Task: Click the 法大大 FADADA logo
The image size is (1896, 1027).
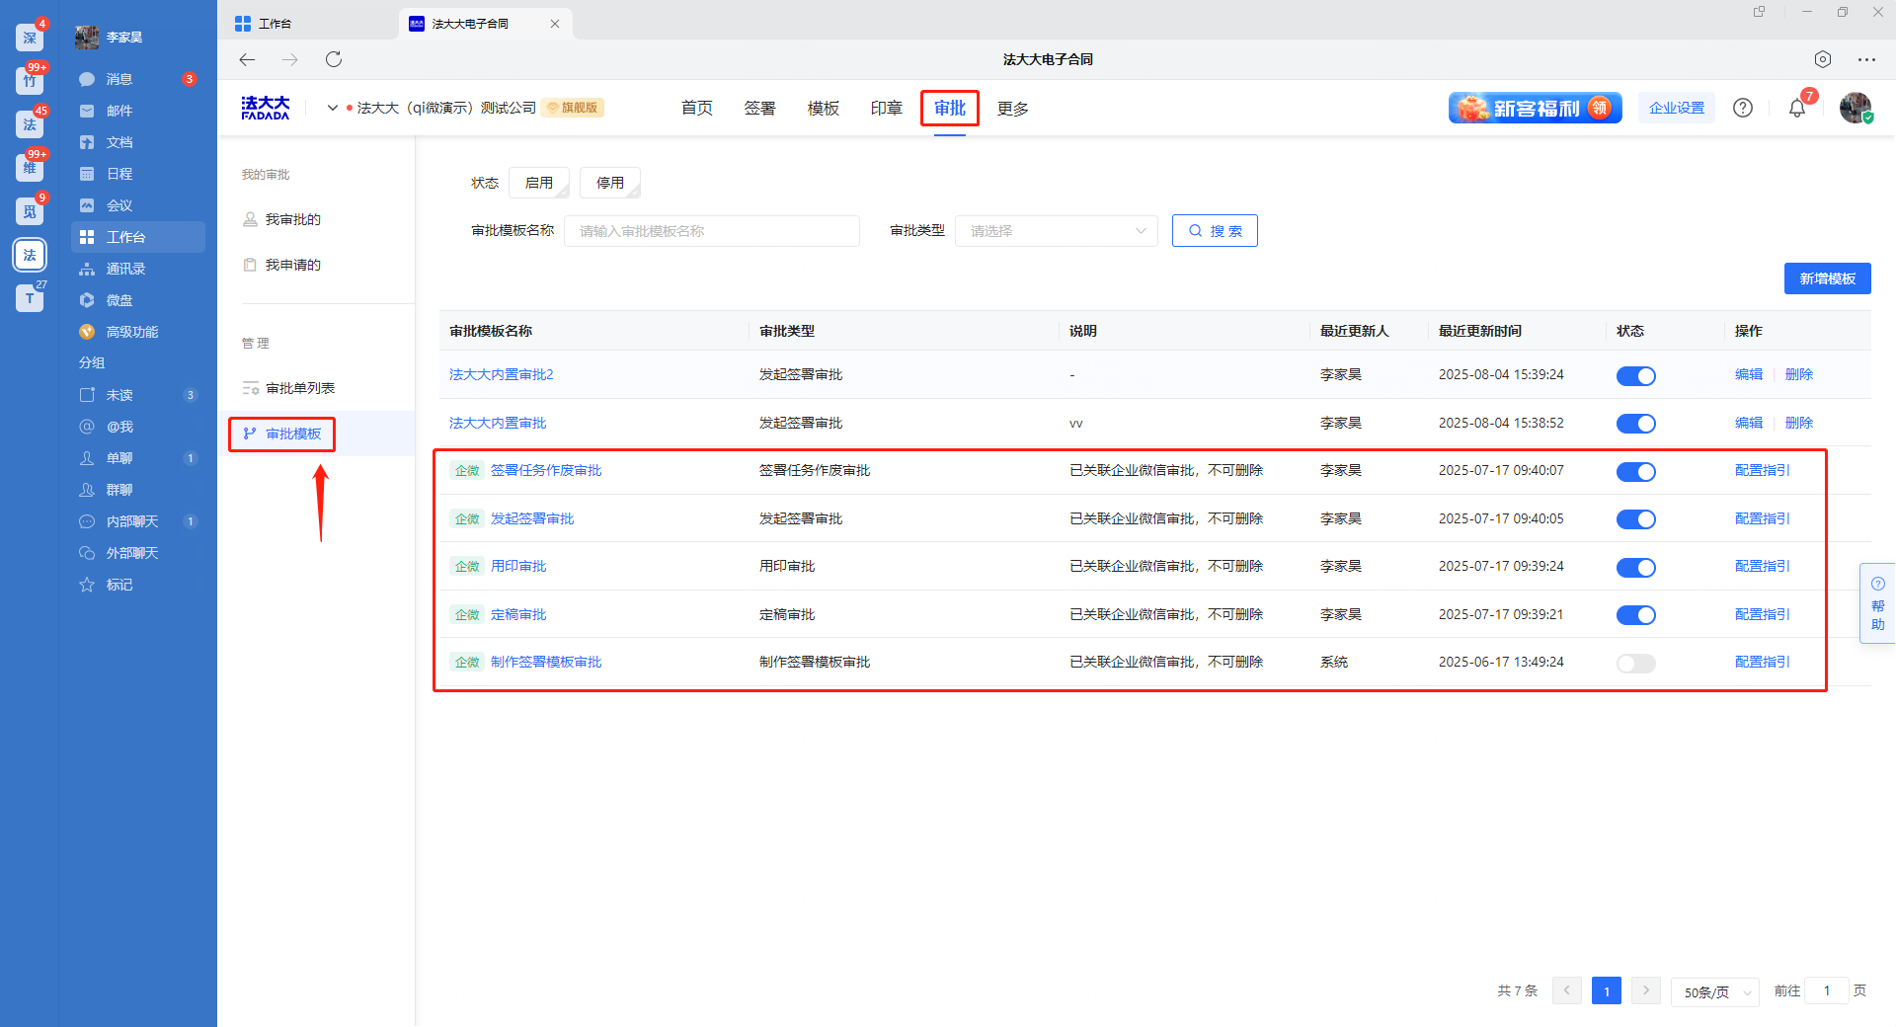Action: (x=266, y=108)
